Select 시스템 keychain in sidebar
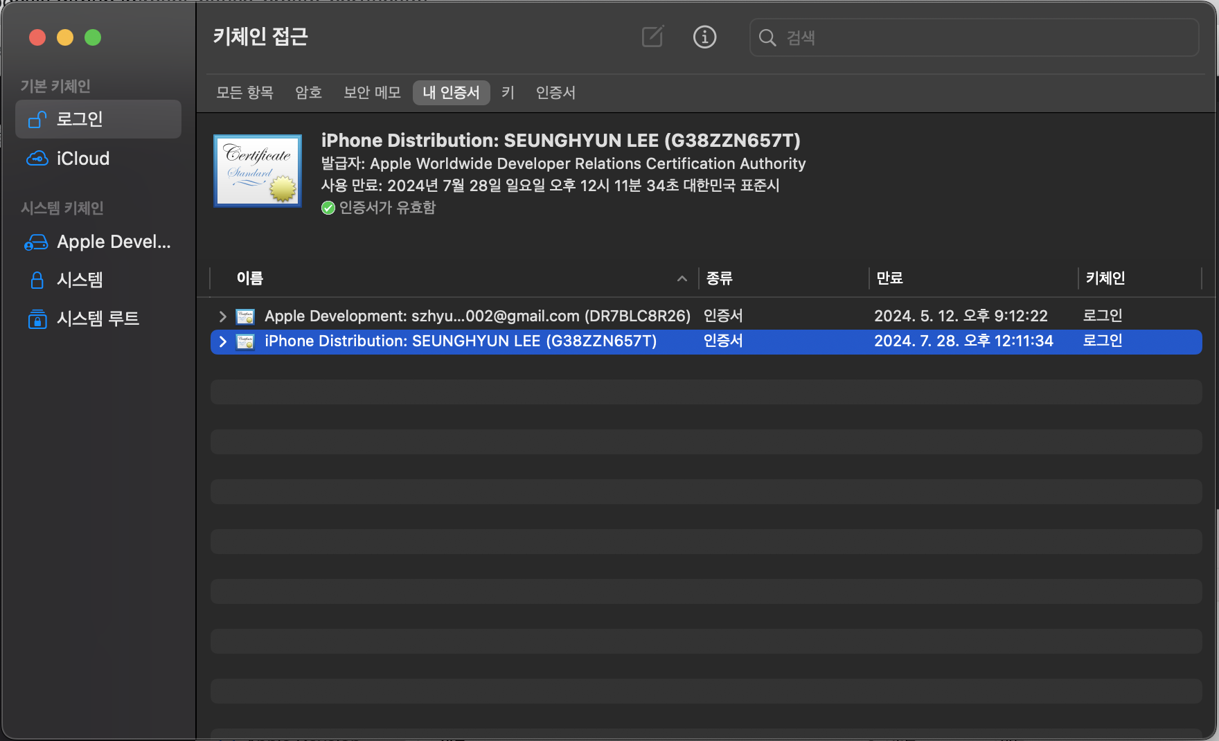The width and height of the screenshot is (1219, 741). coord(98,280)
